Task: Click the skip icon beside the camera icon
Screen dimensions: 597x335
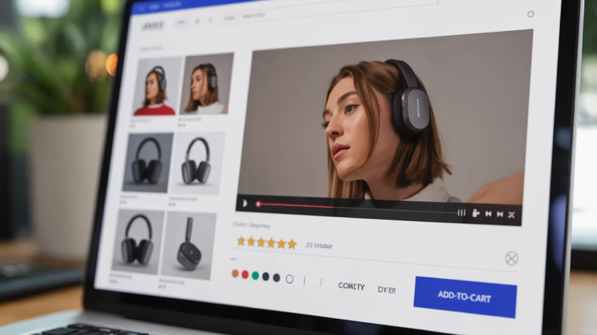Action: tap(488, 214)
